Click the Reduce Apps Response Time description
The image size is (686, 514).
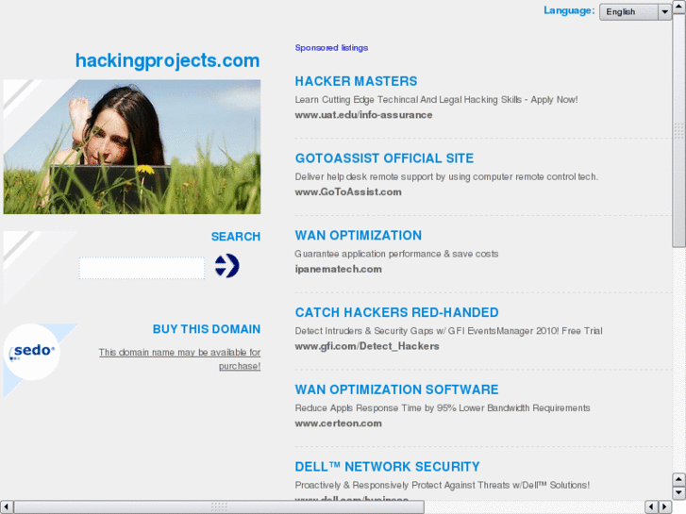(x=443, y=407)
